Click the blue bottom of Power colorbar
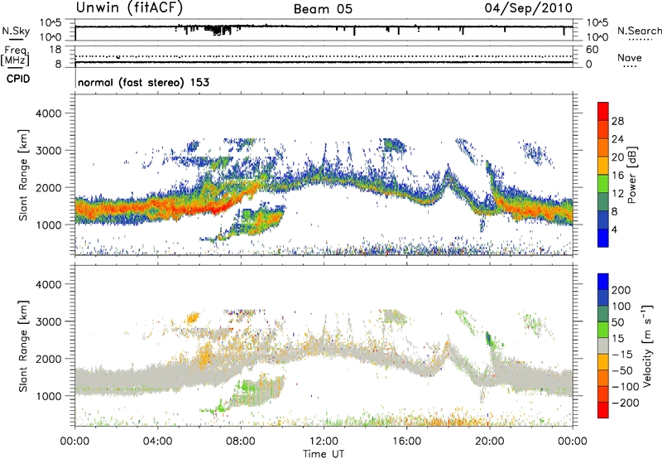Viewport: 662px width, 459px height. coord(603,238)
